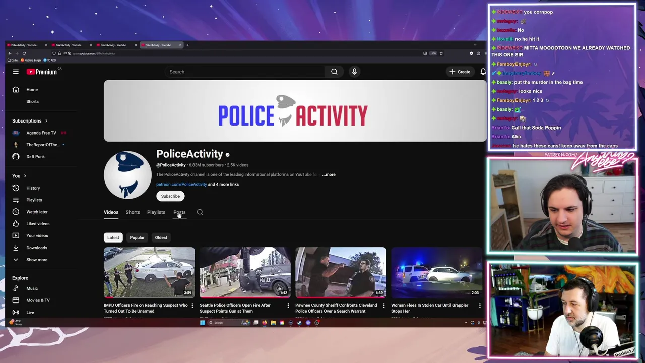Sort videos by Popular
The width and height of the screenshot is (645, 363).
click(x=137, y=238)
